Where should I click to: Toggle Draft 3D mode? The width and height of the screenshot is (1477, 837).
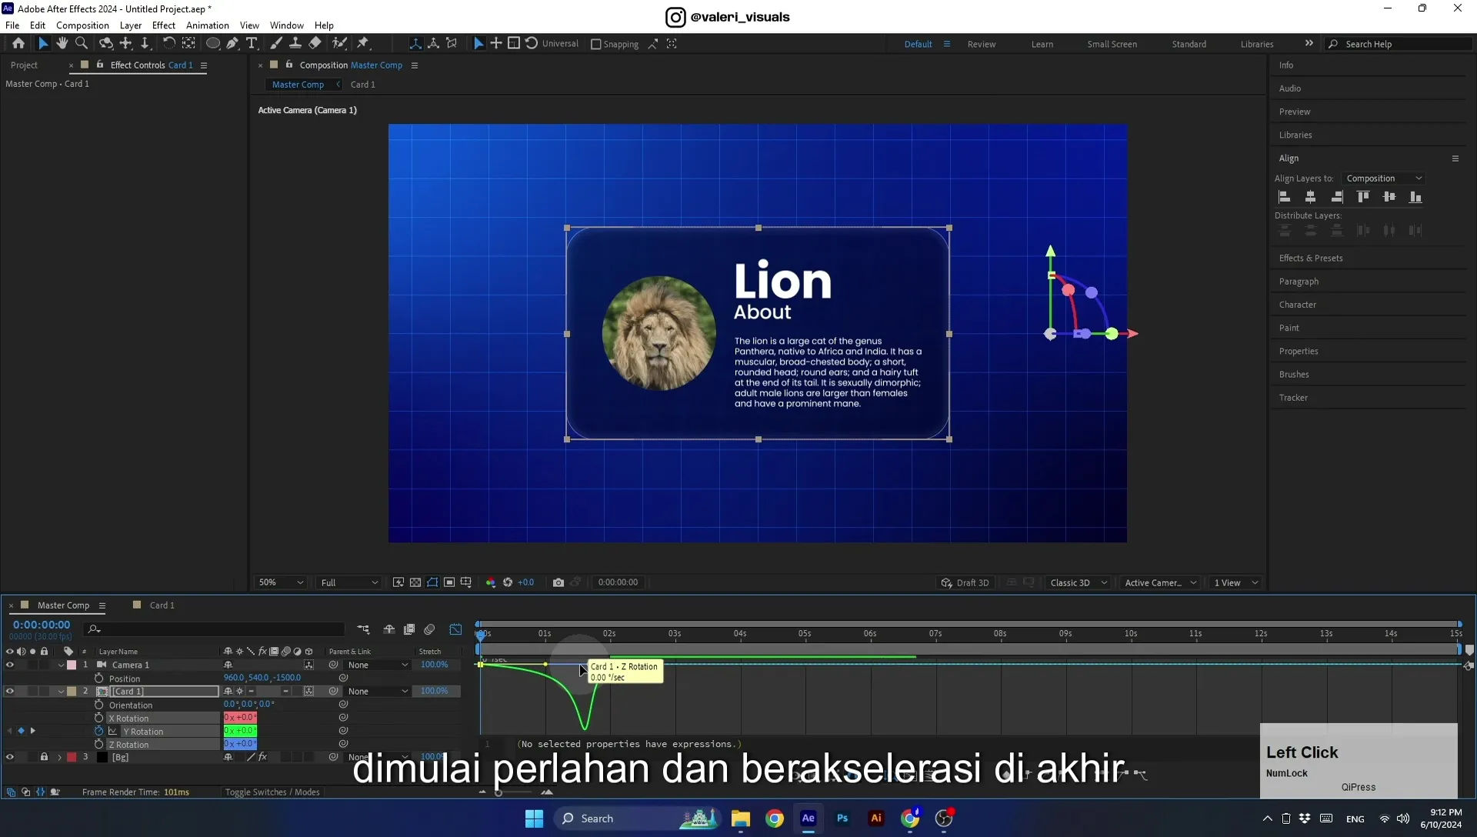[x=965, y=582]
